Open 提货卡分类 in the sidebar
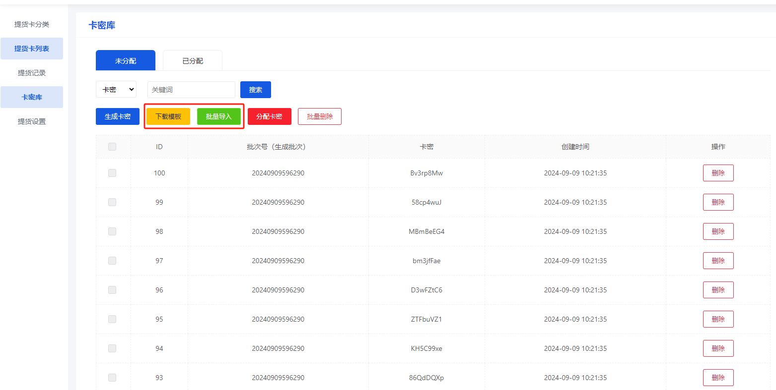 32,24
